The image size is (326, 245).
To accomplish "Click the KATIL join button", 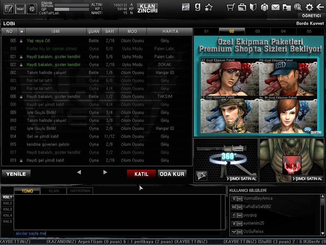I will point(141,174).
